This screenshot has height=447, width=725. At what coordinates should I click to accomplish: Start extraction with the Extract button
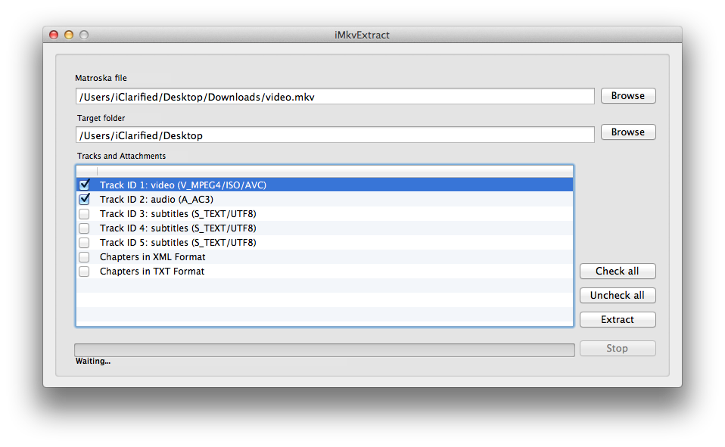(x=618, y=319)
